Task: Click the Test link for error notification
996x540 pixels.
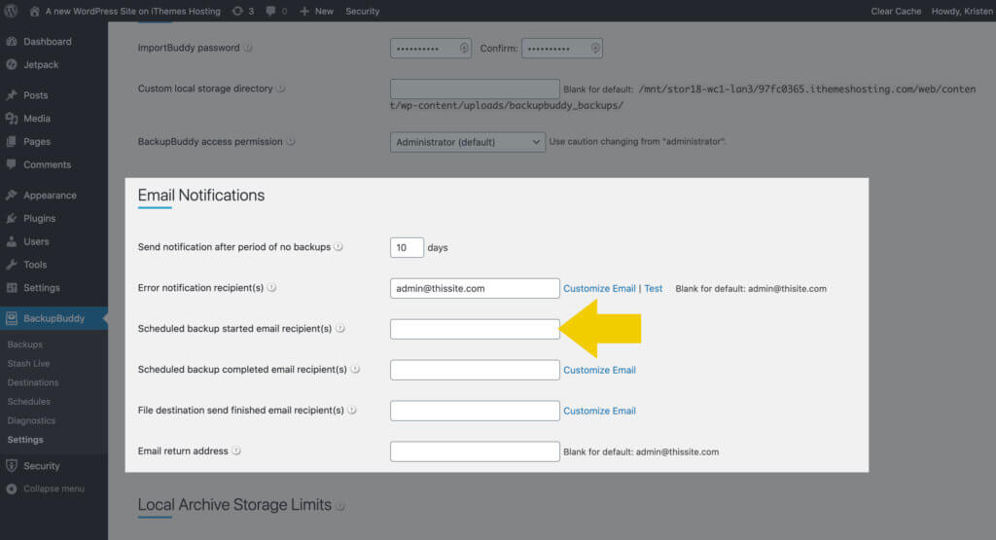Action: click(x=653, y=288)
